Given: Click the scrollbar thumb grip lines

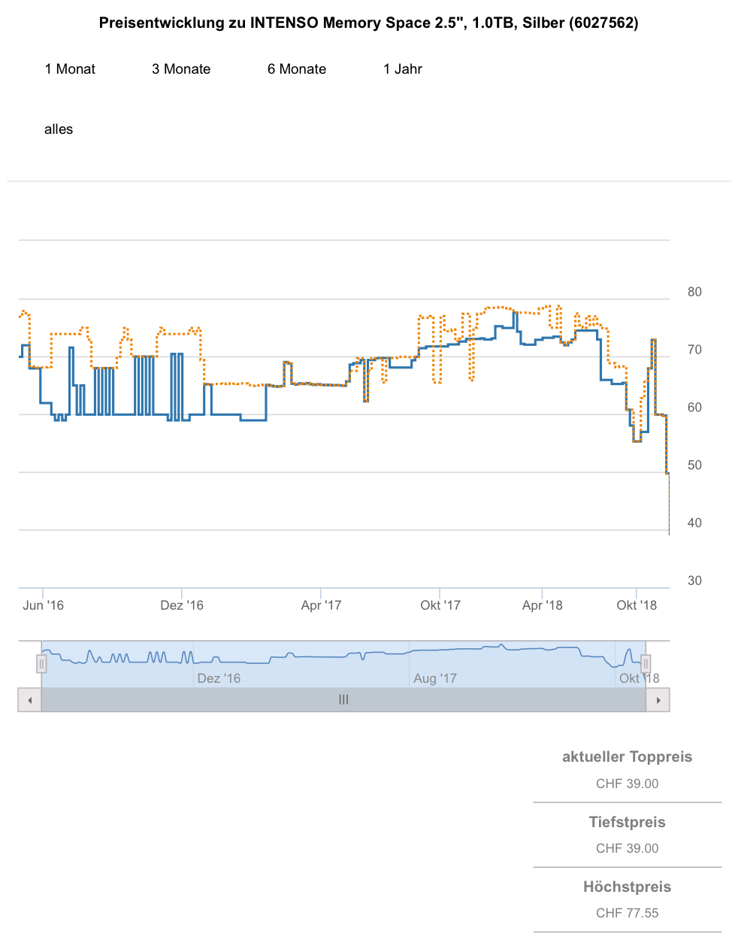Looking at the screenshot, I should pyautogui.click(x=343, y=700).
